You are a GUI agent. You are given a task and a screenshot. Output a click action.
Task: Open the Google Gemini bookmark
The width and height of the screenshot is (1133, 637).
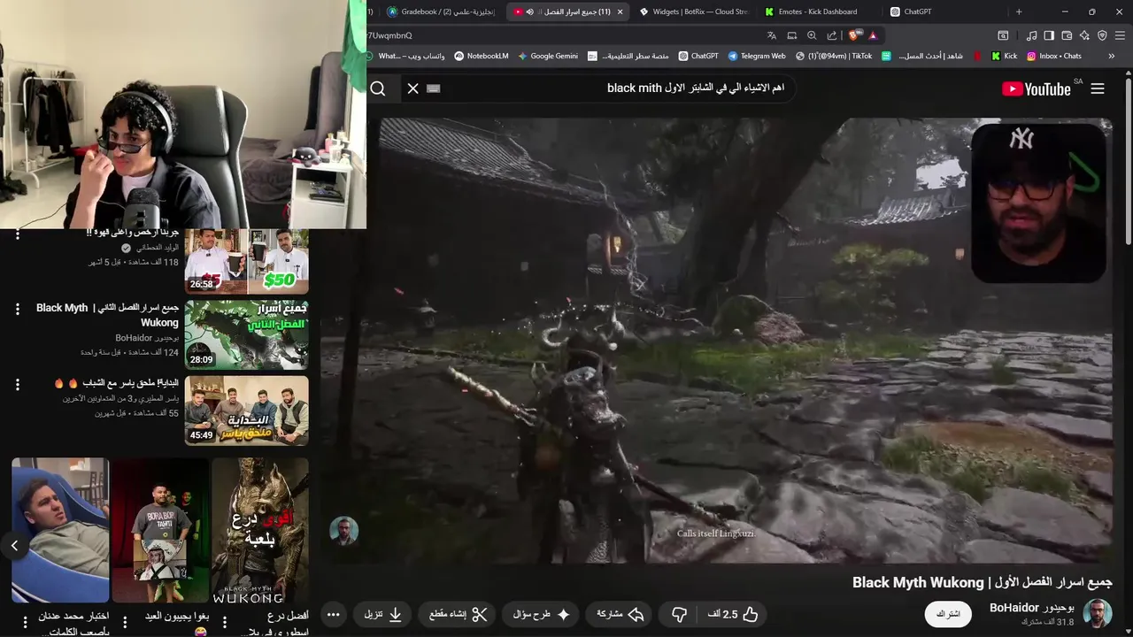pyautogui.click(x=548, y=56)
